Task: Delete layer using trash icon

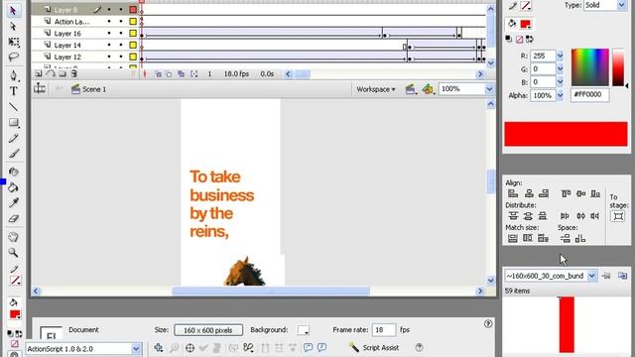Action: point(74,73)
